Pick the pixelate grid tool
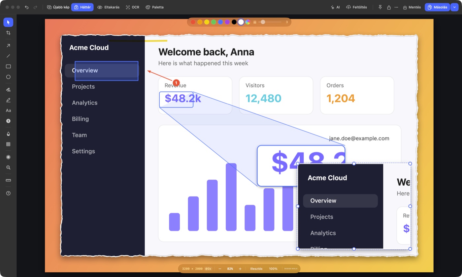462x277 pixels. click(x=8, y=144)
